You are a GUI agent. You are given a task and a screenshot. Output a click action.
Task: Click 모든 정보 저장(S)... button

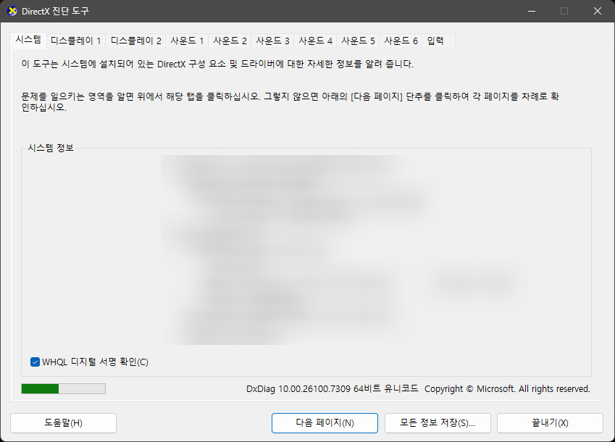tap(438, 423)
